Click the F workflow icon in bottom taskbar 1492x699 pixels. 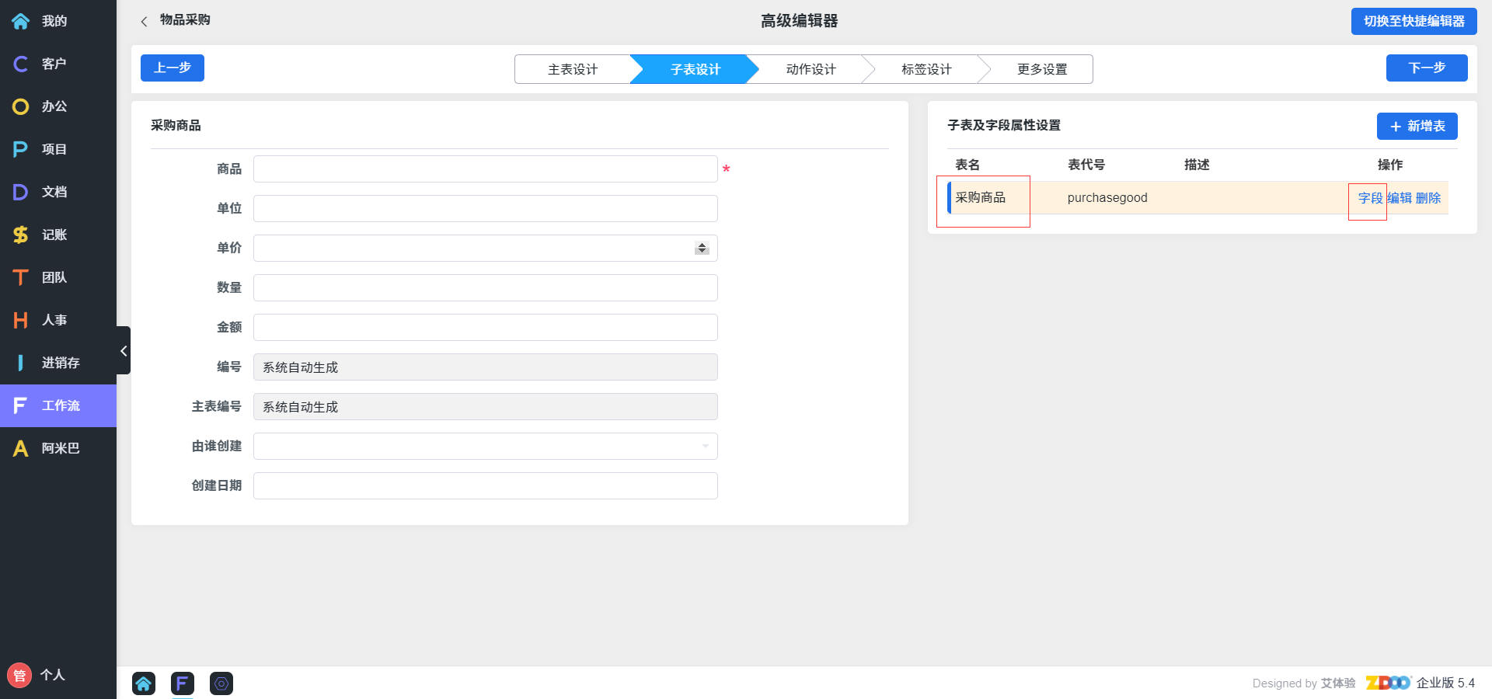coord(183,683)
